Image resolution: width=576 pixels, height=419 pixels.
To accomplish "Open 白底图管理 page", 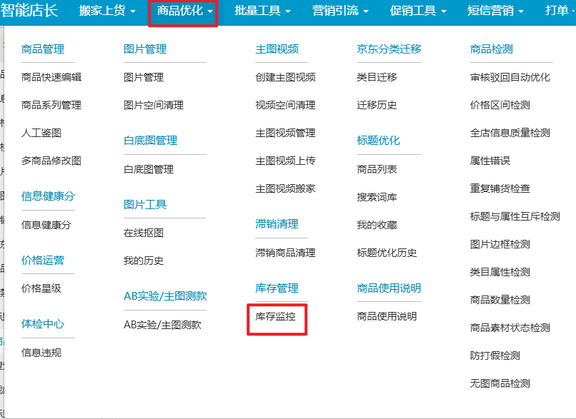I will 149,169.
